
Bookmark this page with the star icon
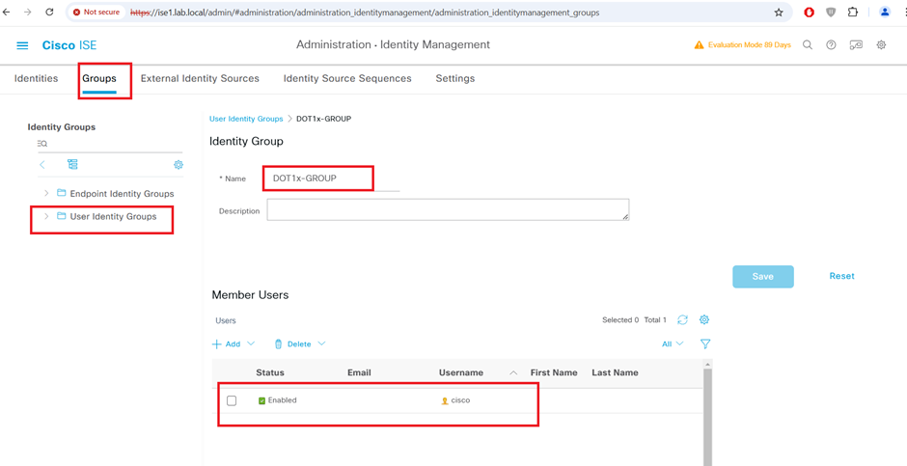(x=779, y=13)
